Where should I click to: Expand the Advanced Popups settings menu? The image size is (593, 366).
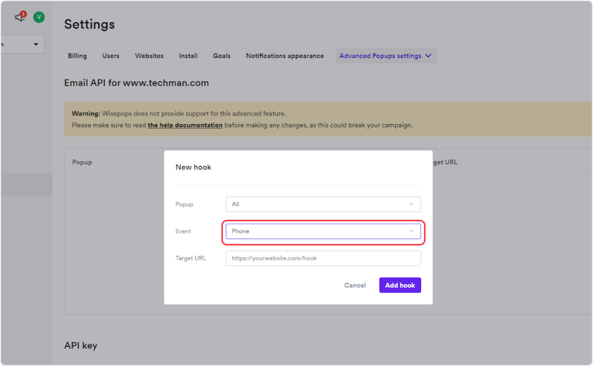pos(385,56)
